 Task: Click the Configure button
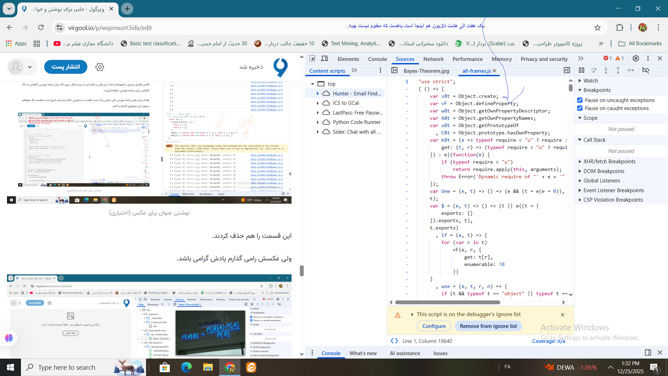[434, 326]
